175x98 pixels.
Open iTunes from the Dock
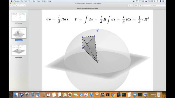(86, 95)
